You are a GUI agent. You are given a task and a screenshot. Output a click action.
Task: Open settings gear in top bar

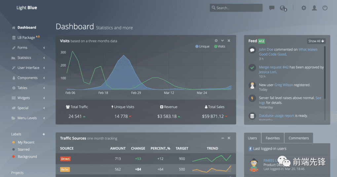pyautogui.click(x=304, y=8)
